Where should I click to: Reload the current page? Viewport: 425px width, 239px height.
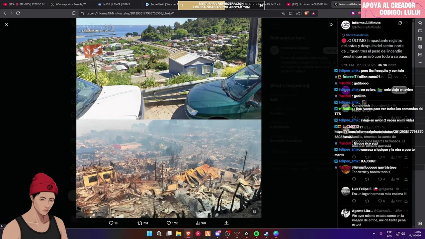18,13
